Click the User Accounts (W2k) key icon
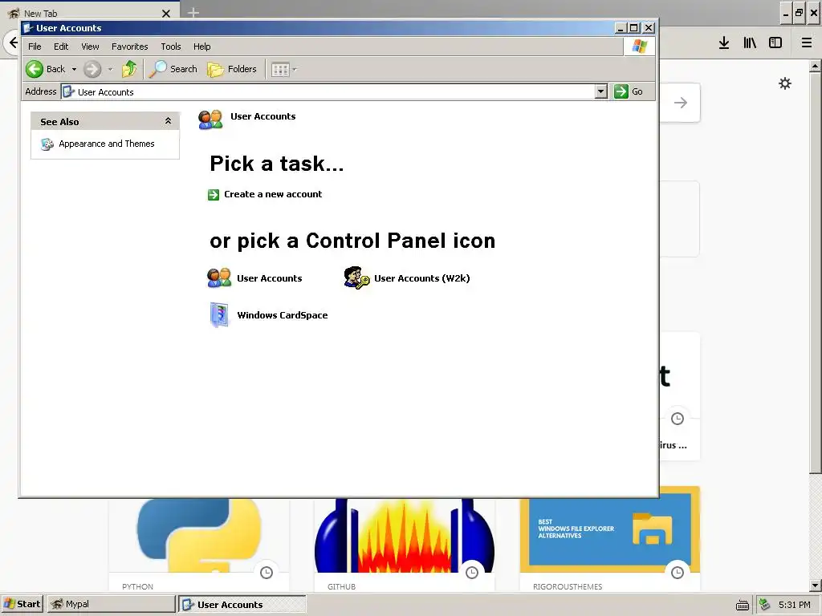Image resolution: width=822 pixels, height=616 pixels. click(356, 278)
